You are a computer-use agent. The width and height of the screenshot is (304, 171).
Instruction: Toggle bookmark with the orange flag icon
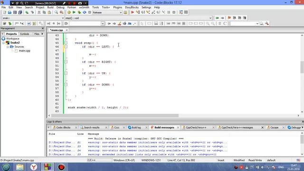point(229,18)
